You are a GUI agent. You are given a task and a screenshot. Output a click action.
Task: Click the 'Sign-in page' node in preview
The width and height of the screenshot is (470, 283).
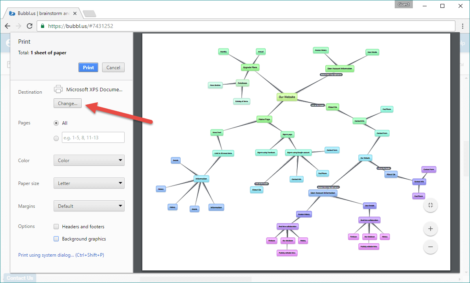(287, 135)
